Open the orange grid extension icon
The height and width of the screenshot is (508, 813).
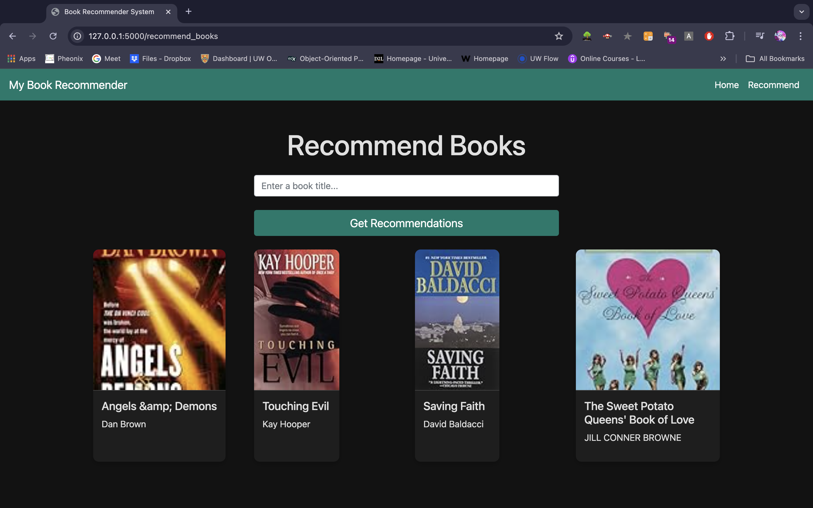click(648, 36)
